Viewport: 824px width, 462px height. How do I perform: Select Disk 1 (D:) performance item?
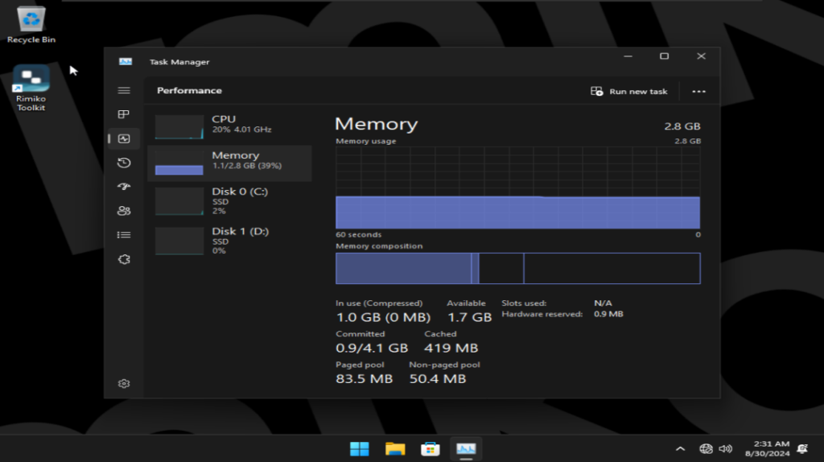coord(229,241)
